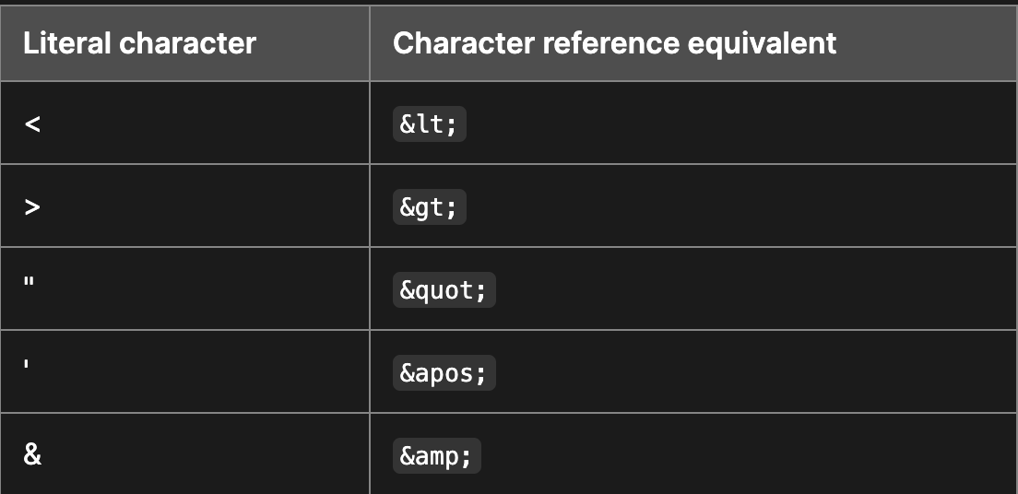Click the "Character reference equivalent" column header
Viewport: 1018px width, 494px height.
click(614, 43)
